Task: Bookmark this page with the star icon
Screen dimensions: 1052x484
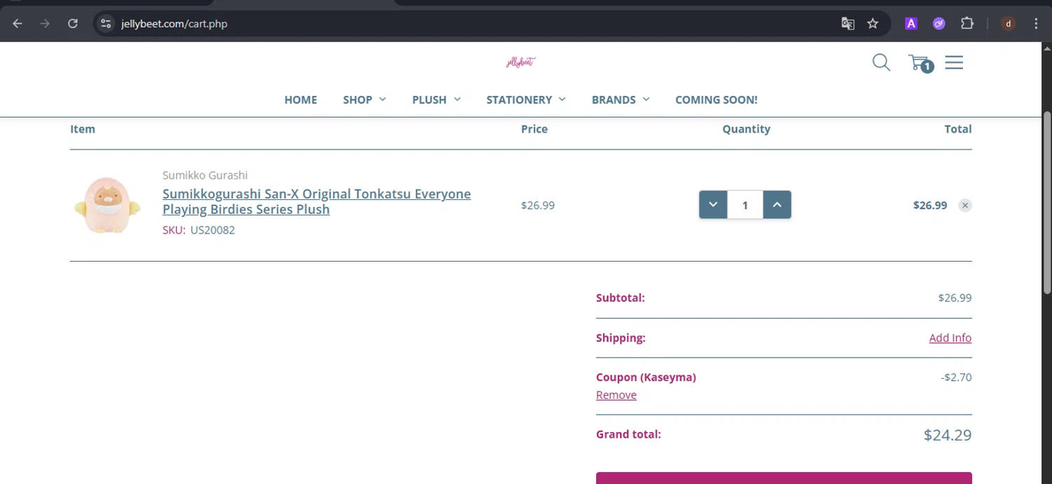Action: coord(872,24)
